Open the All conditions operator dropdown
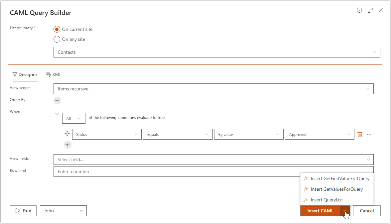 click(74, 118)
